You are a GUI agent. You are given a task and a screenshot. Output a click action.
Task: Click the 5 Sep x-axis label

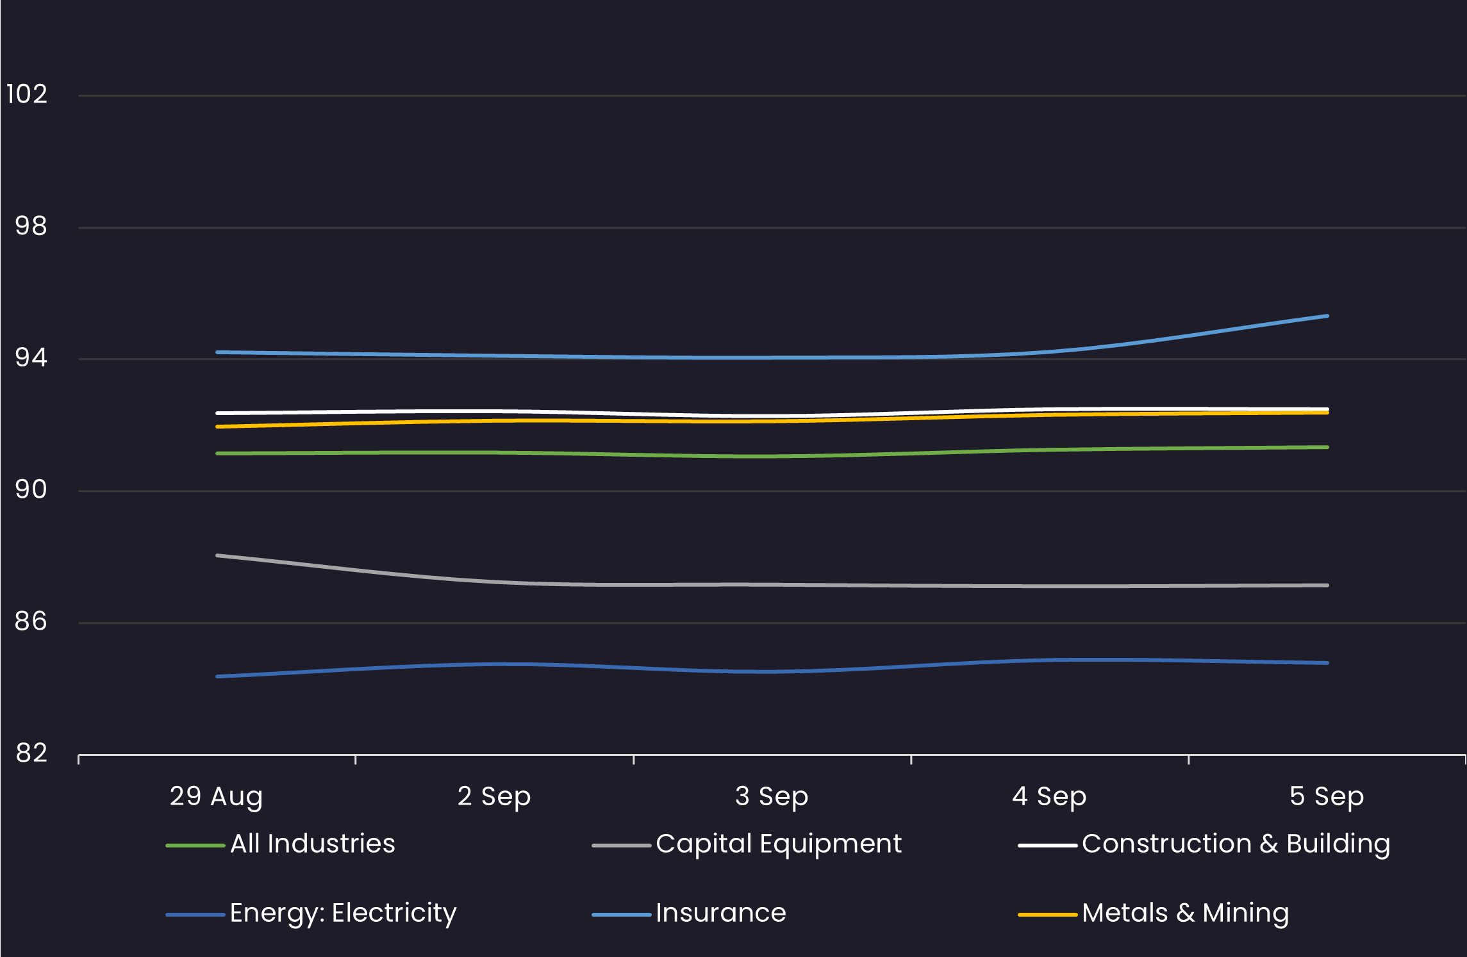[x=1327, y=796]
